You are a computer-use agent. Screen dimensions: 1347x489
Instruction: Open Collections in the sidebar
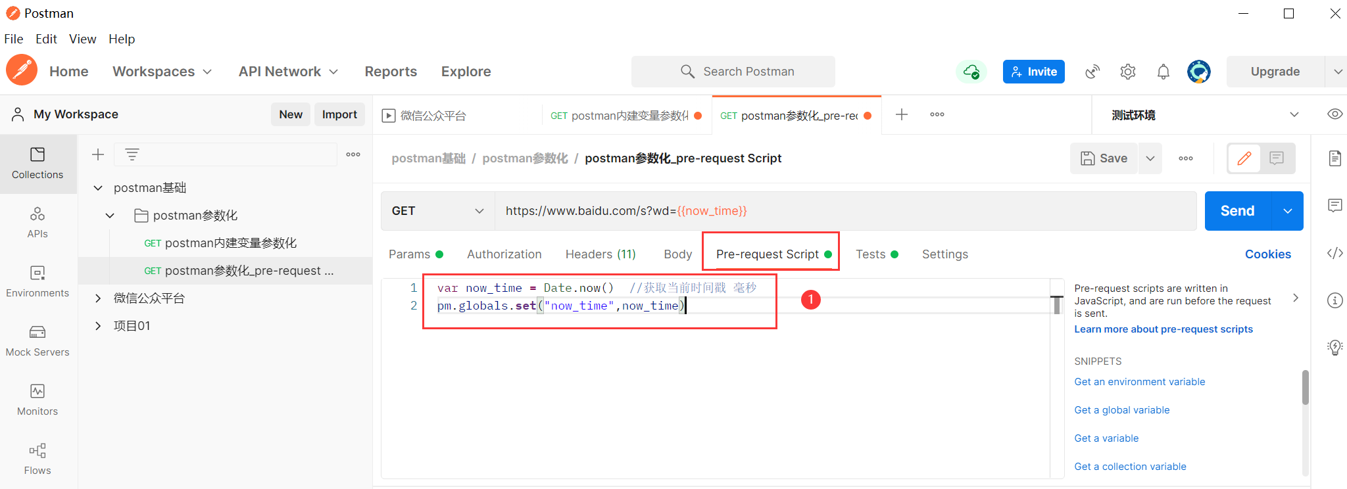point(37,164)
